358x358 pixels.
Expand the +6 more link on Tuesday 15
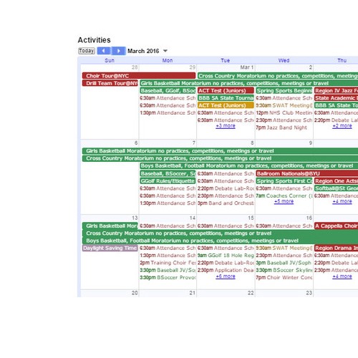[226, 276]
